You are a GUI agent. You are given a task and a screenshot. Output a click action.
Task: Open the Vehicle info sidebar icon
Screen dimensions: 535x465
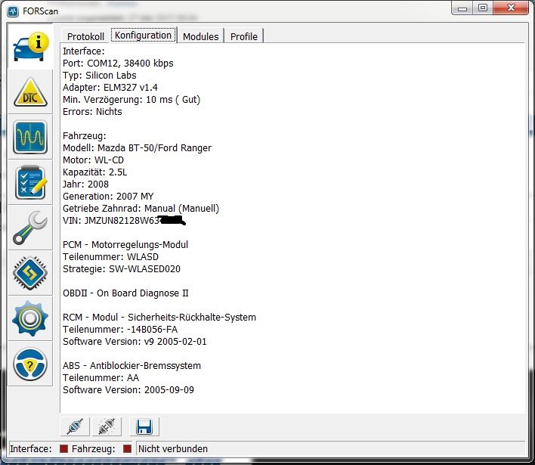tap(31, 47)
